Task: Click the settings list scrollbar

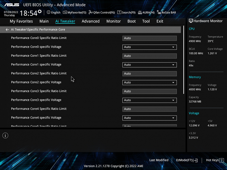Action: pyautogui.click(x=184, y=60)
